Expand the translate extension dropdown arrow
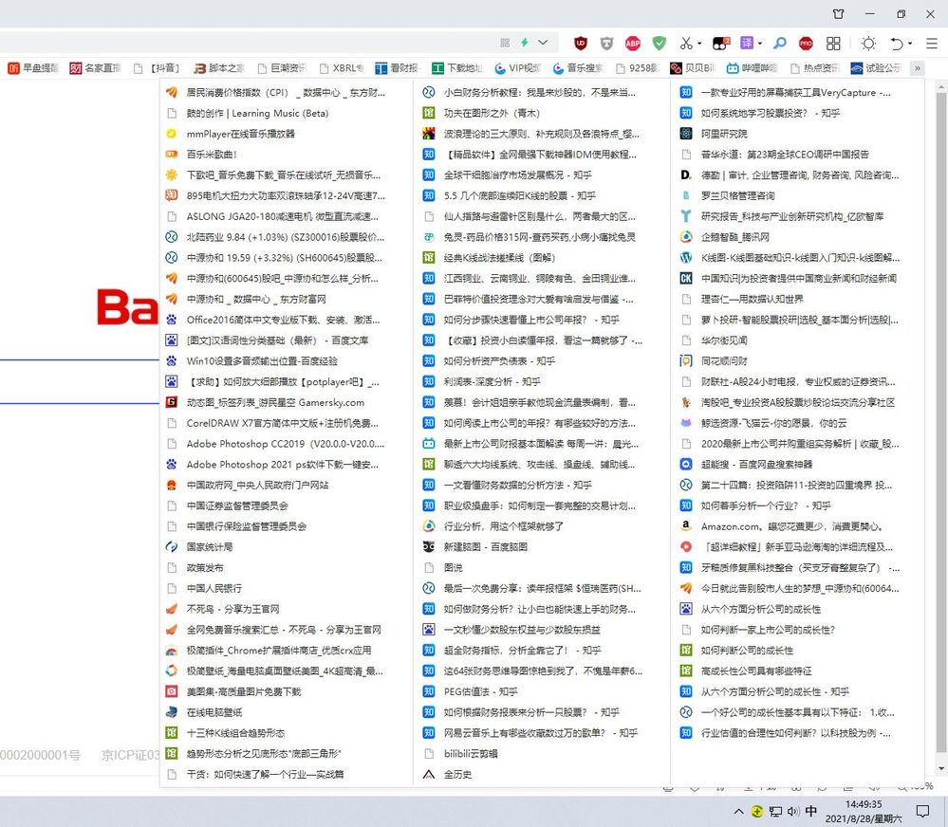 pyautogui.click(x=760, y=44)
